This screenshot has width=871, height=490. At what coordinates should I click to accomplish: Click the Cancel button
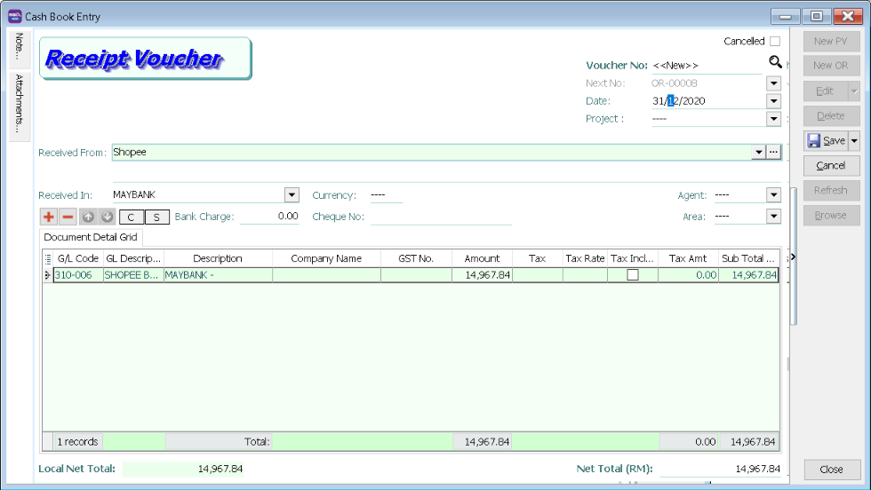click(x=831, y=165)
